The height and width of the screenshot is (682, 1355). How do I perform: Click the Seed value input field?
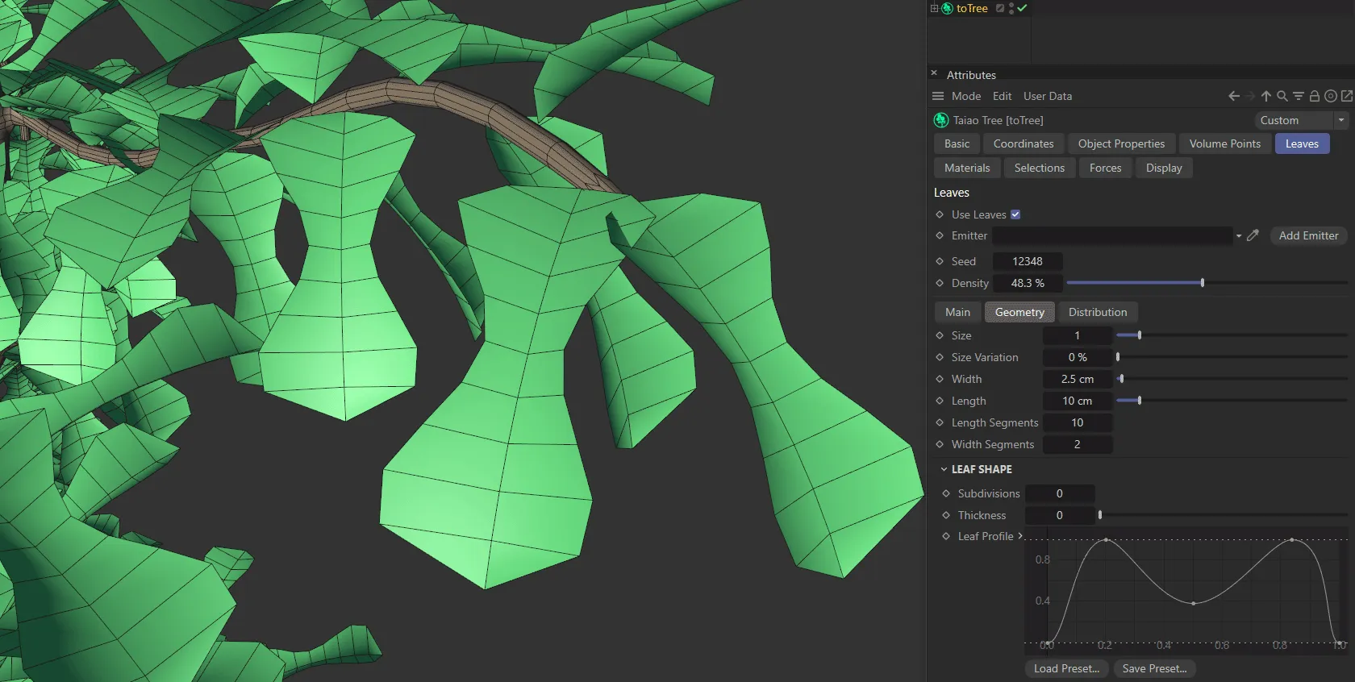coord(1027,261)
